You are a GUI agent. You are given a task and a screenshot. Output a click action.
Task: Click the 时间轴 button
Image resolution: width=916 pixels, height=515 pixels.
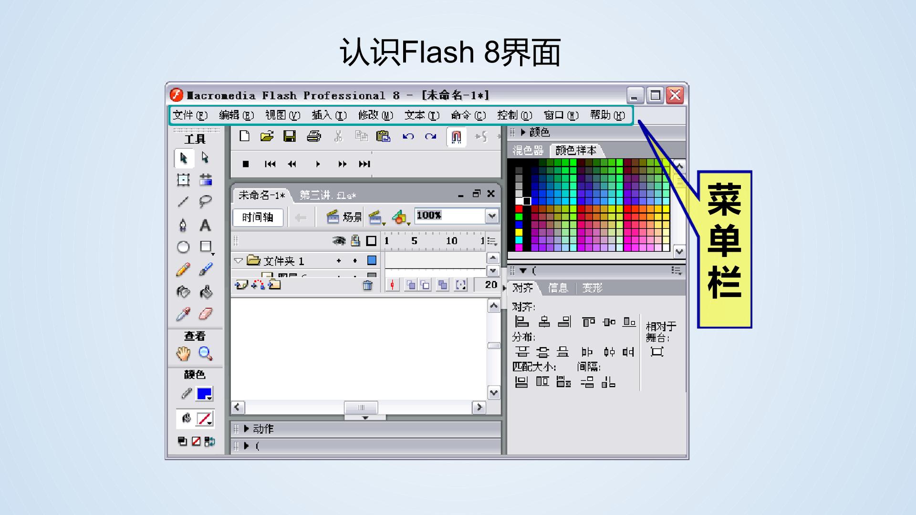click(x=258, y=217)
